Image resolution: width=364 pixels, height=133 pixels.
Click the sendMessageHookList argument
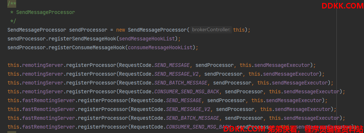click(148, 39)
